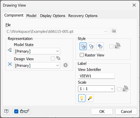
Task: Switch to the Display Options tab
Action: coord(53,16)
